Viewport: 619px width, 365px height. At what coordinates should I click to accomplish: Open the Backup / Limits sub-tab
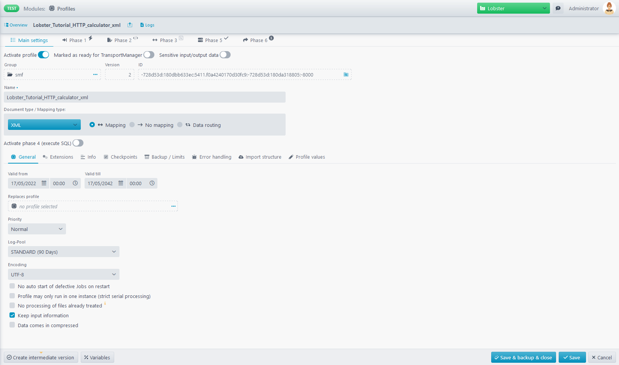coord(165,157)
